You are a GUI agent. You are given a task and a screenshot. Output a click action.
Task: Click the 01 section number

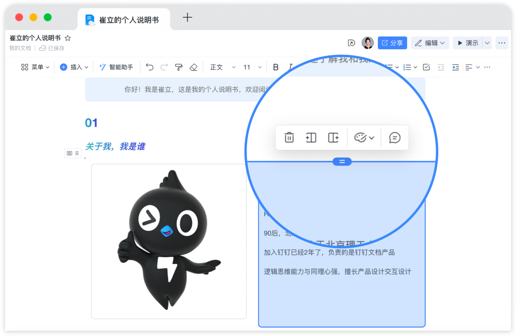91,123
